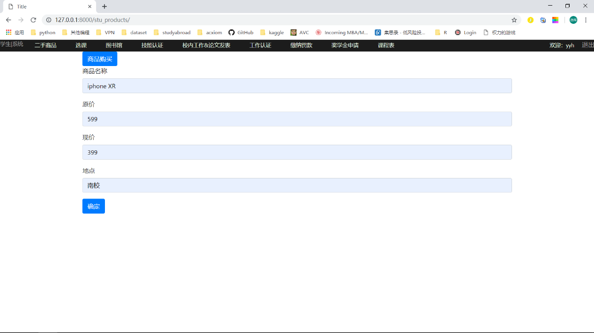
Task: Open the dataset bookmark folder
Action: click(134, 32)
